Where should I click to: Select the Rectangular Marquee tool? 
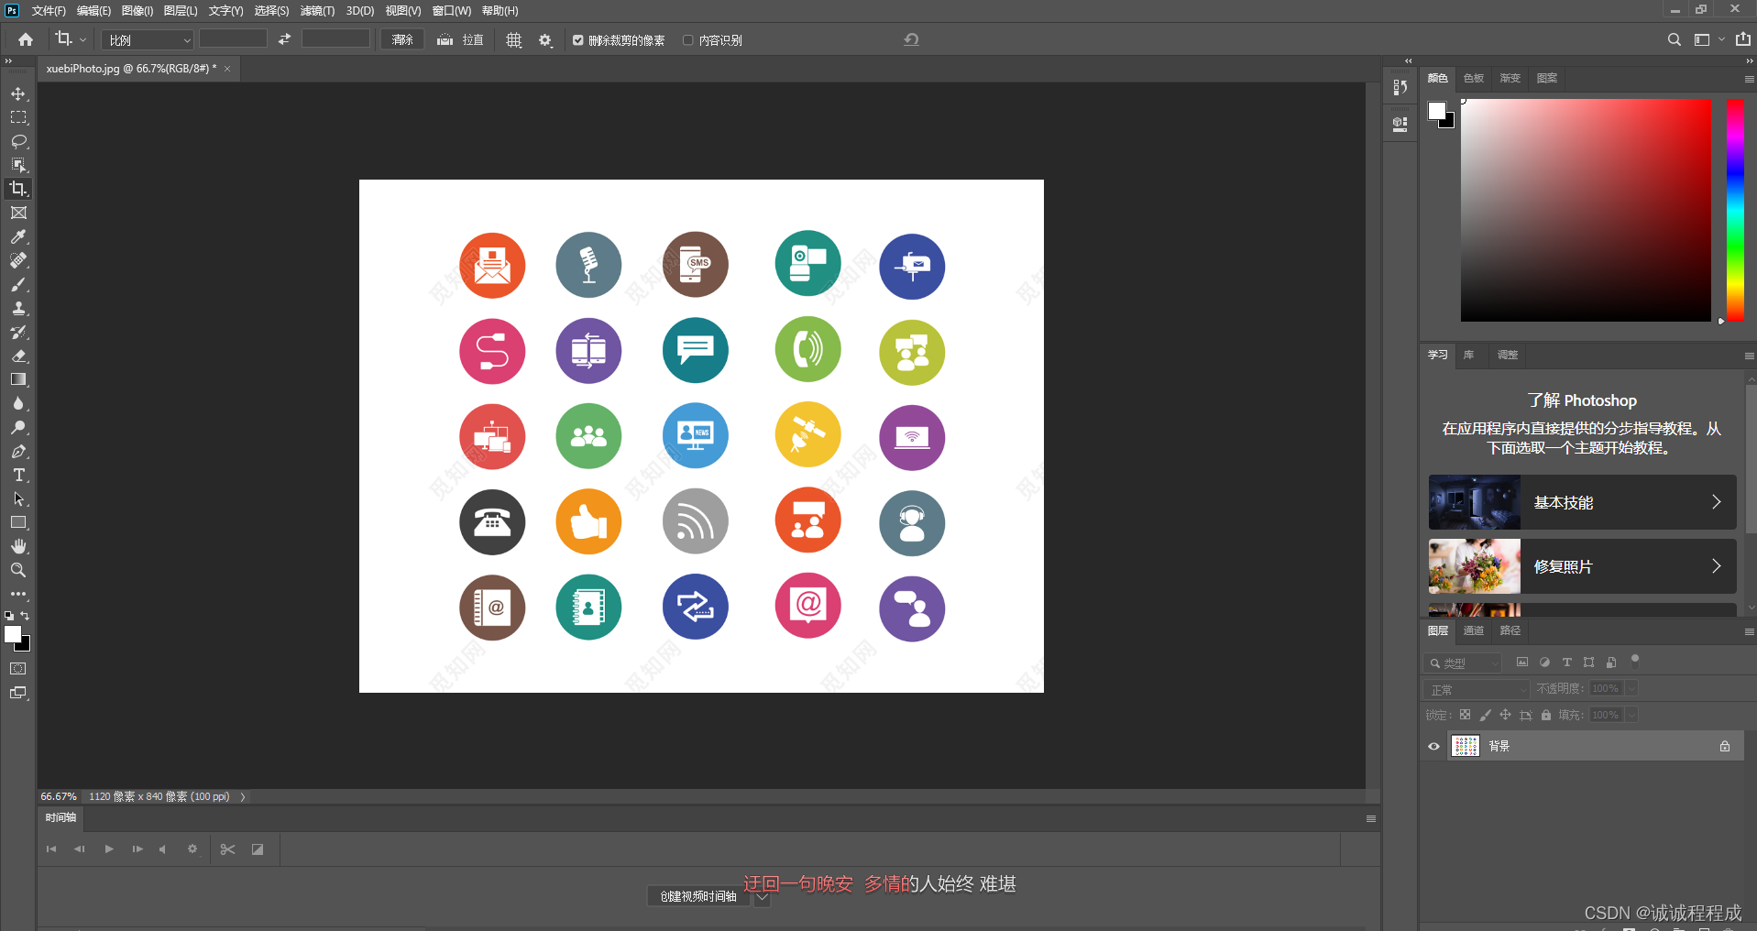tap(18, 117)
